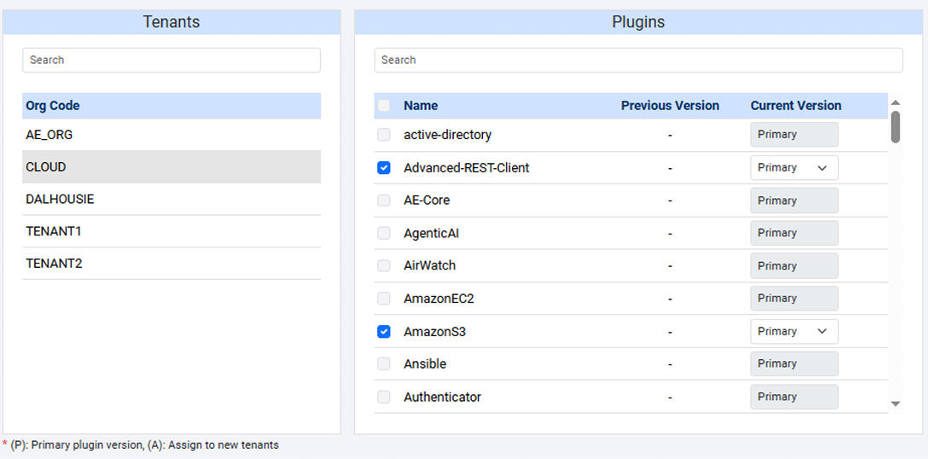The height and width of the screenshot is (459, 930).
Task: Select the TENANT2 row
Action: point(171,264)
